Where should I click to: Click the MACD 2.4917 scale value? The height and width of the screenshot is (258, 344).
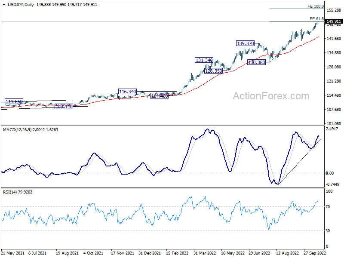click(332, 129)
